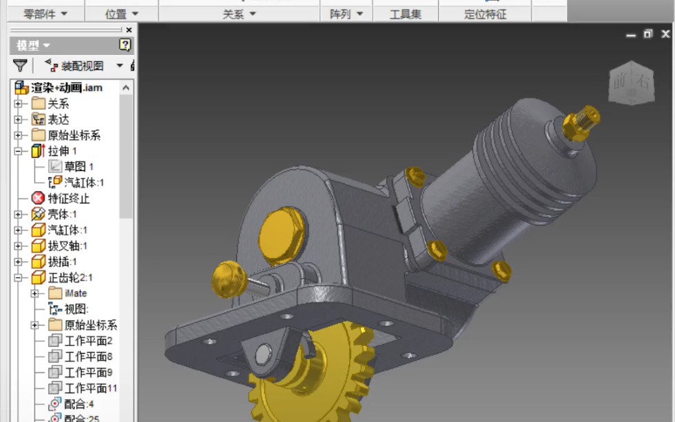The height and width of the screenshot is (422, 675).
Task: Minimize the model viewport window
Action: click(x=631, y=34)
